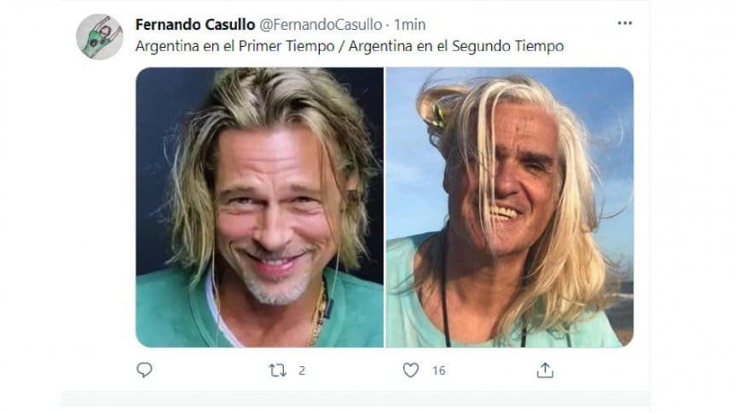Open the reply speech bubble icon

pyautogui.click(x=144, y=370)
